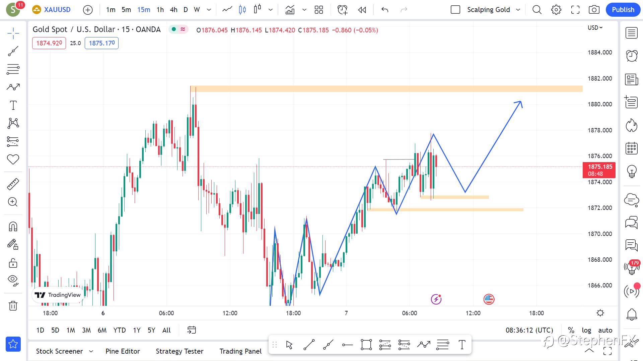Select the Text tool in left sidebar
The height and width of the screenshot is (361, 643).
13,105
